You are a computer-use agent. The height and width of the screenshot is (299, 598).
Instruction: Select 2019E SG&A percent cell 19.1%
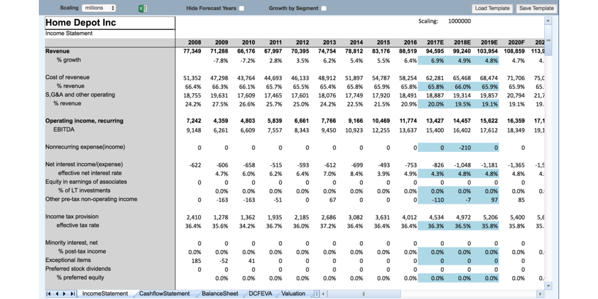click(485, 103)
